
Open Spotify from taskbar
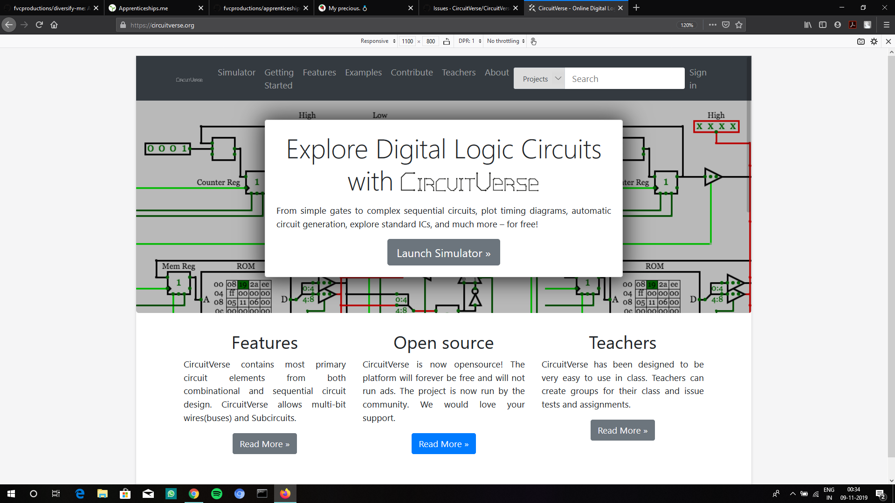tap(217, 494)
